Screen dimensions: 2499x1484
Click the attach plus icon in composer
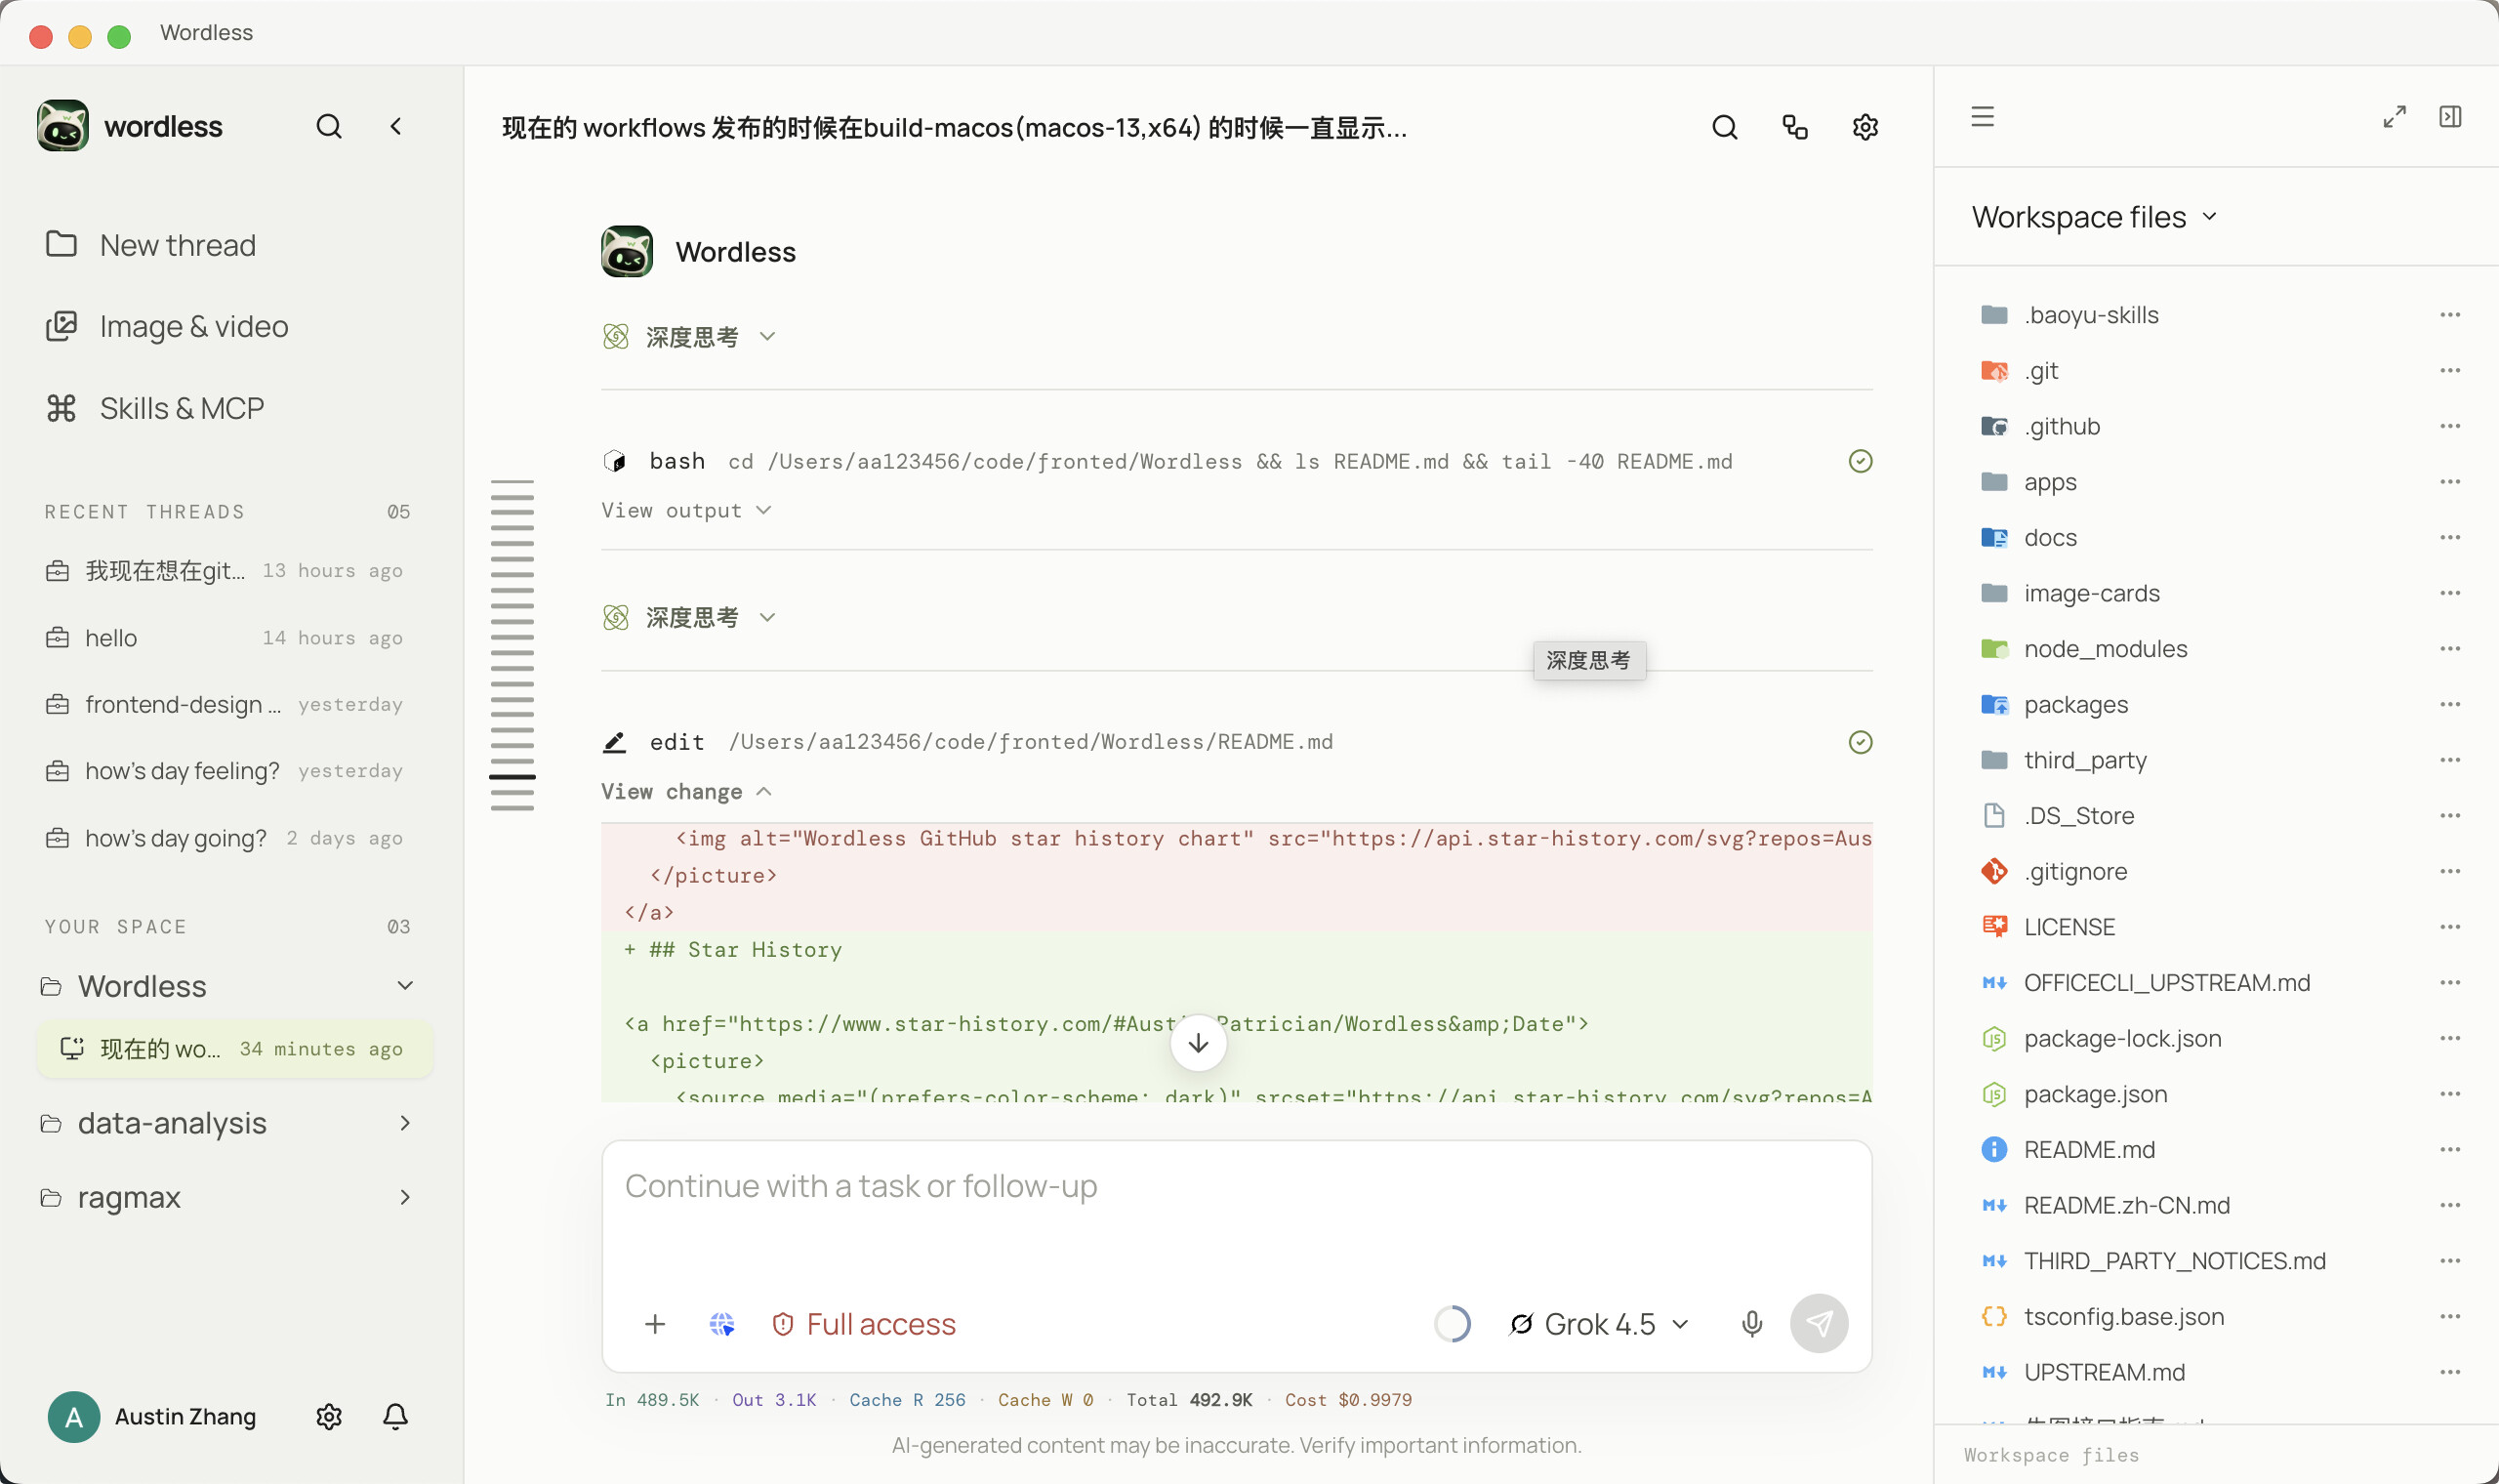(655, 1324)
